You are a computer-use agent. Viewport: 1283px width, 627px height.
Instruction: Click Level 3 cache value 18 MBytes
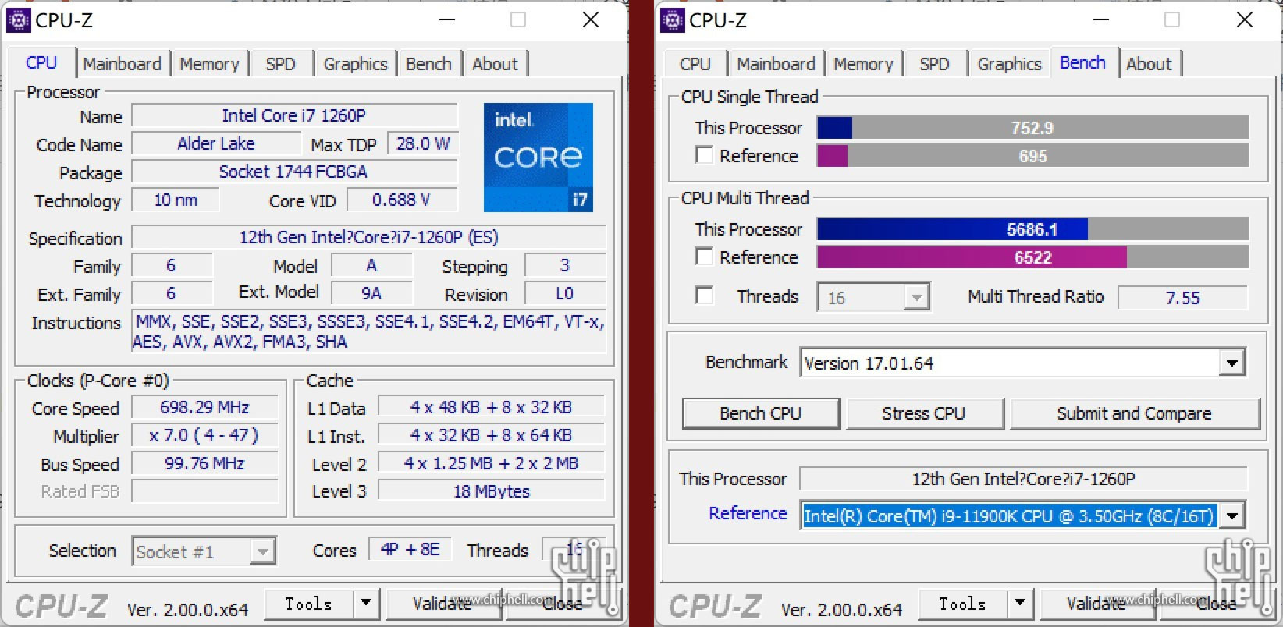(492, 491)
